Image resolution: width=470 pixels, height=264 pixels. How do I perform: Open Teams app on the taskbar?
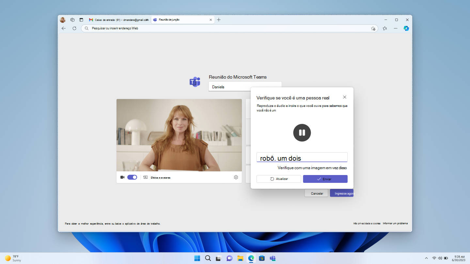pyautogui.click(x=273, y=258)
